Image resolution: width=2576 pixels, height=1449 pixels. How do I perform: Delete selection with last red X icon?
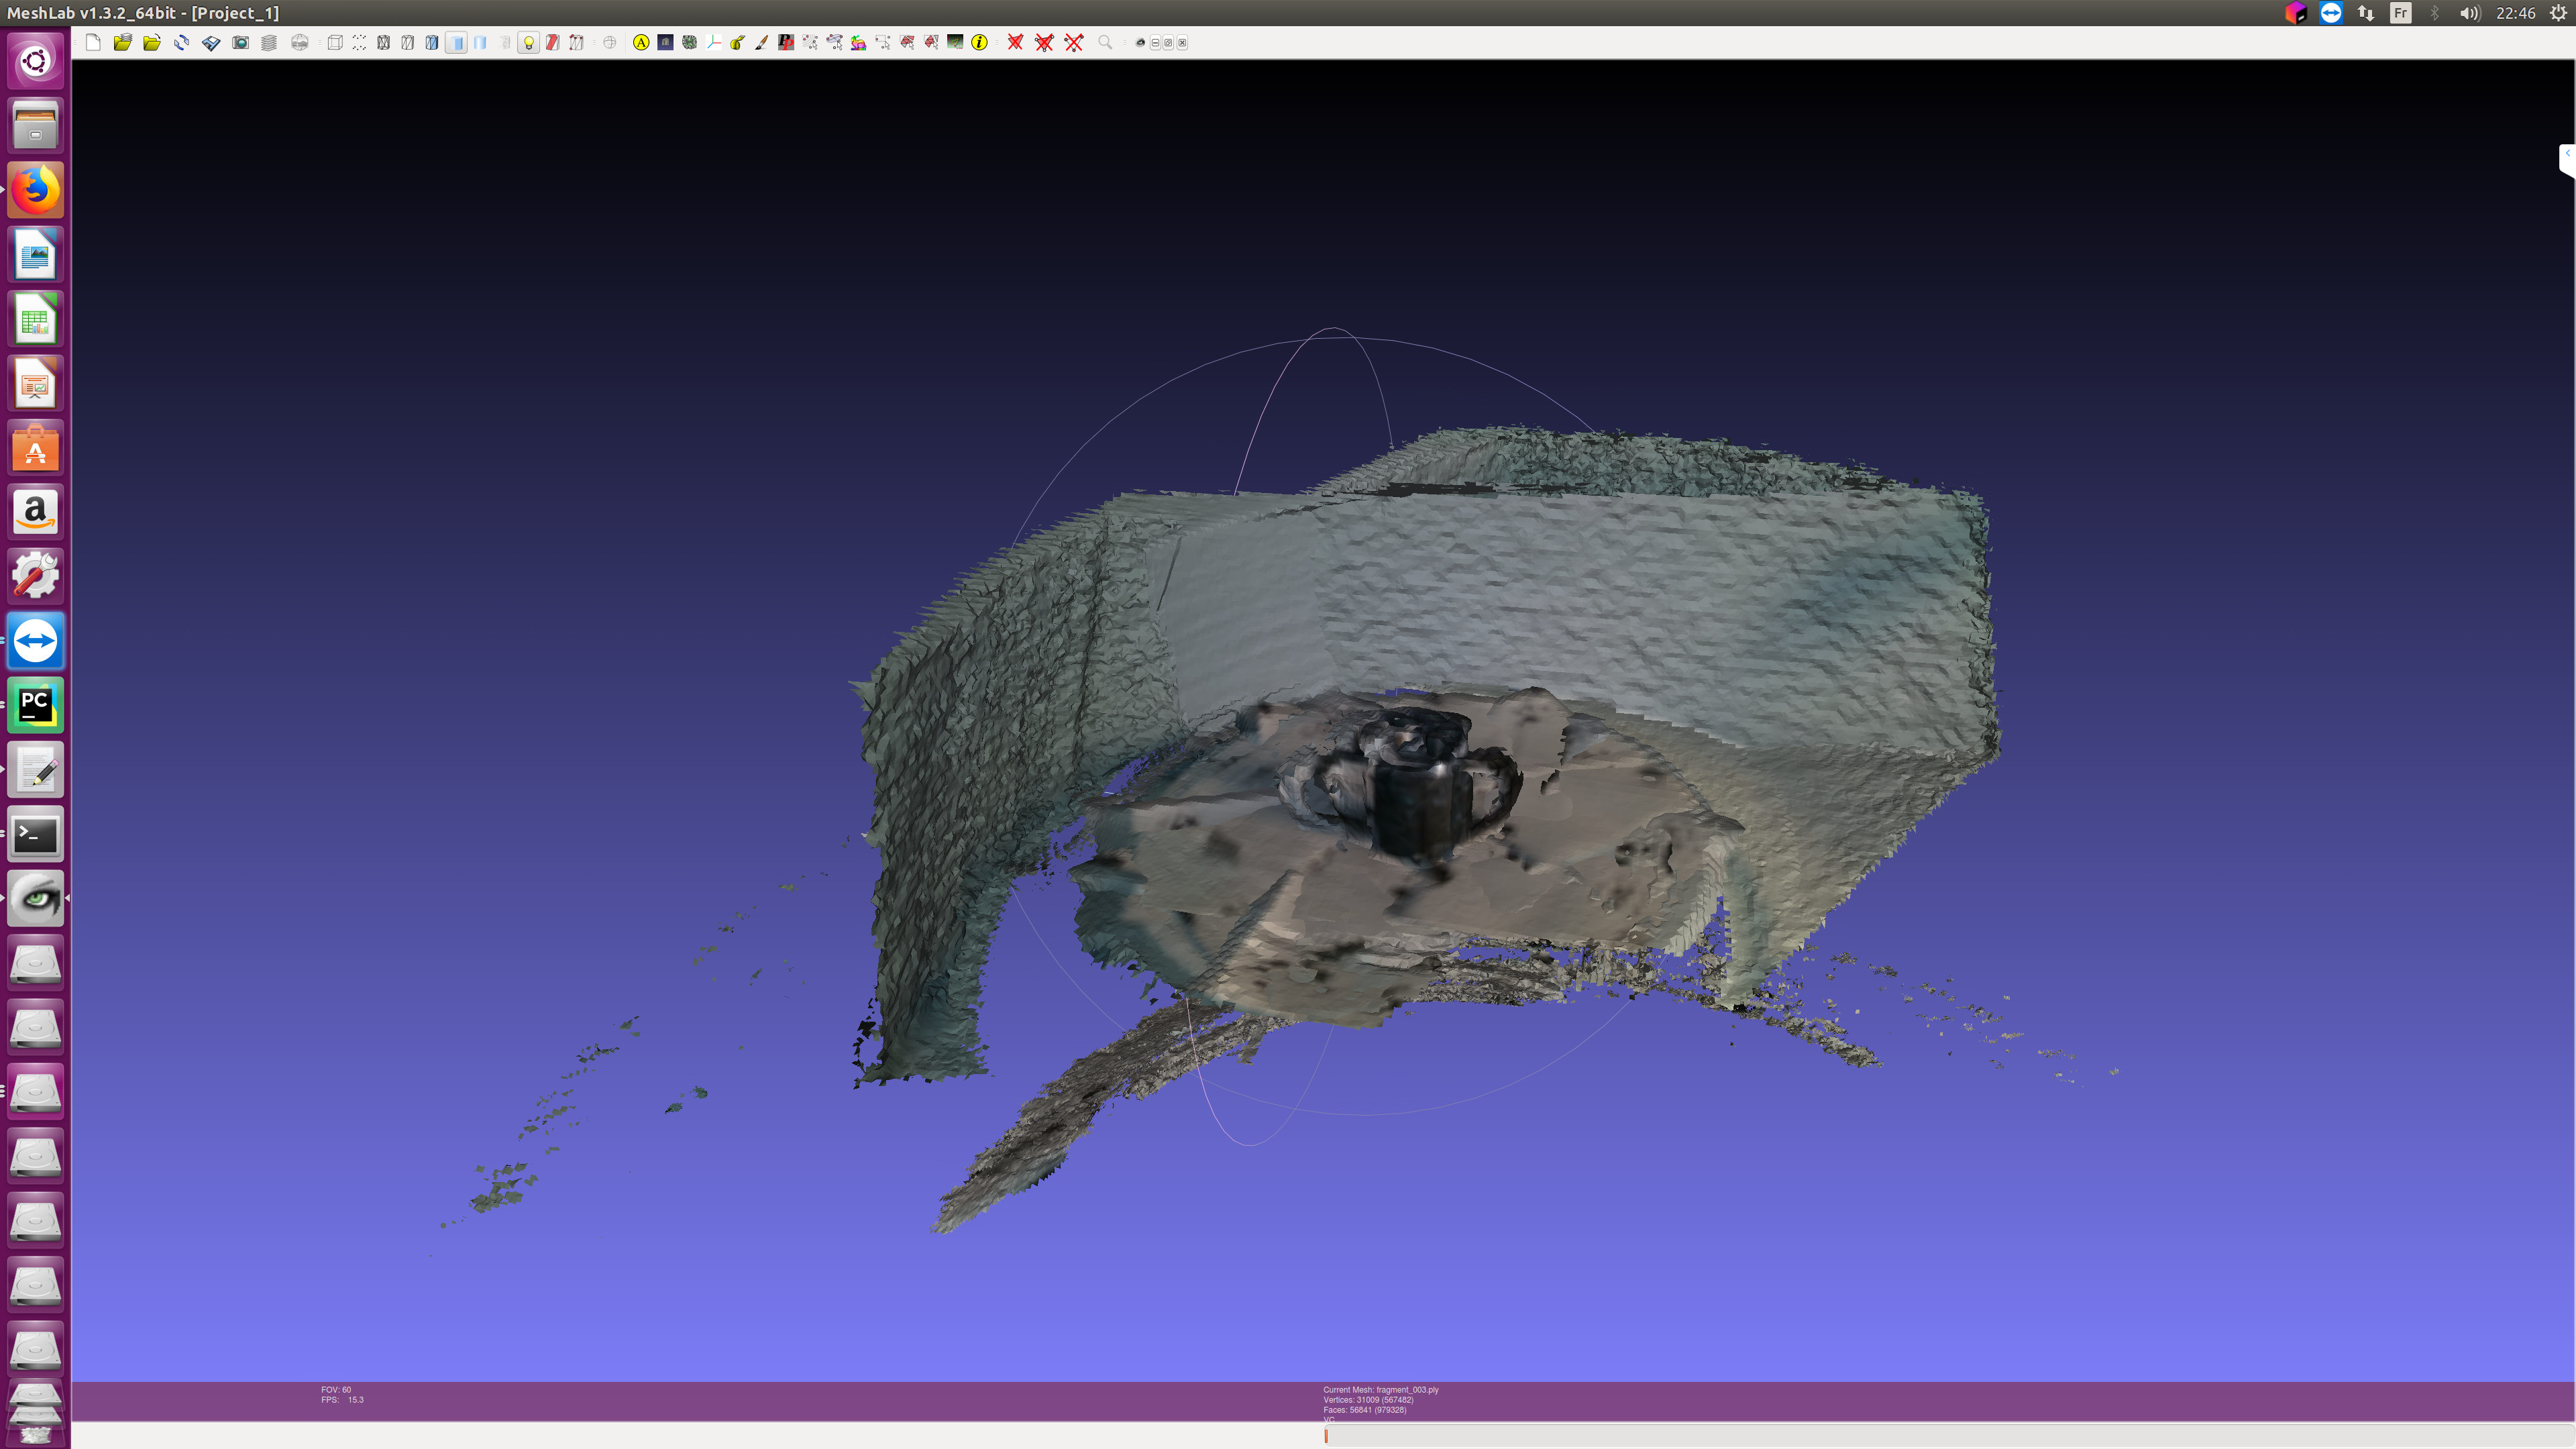click(x=1074, y=42)
